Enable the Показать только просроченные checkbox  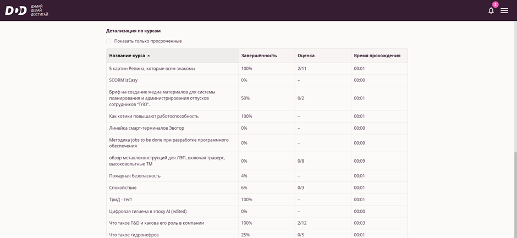click(109, 41)
